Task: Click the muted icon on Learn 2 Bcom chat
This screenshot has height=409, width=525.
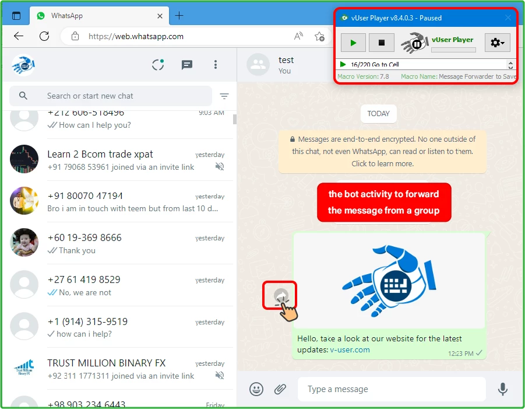Action: [x=220, y=167]
